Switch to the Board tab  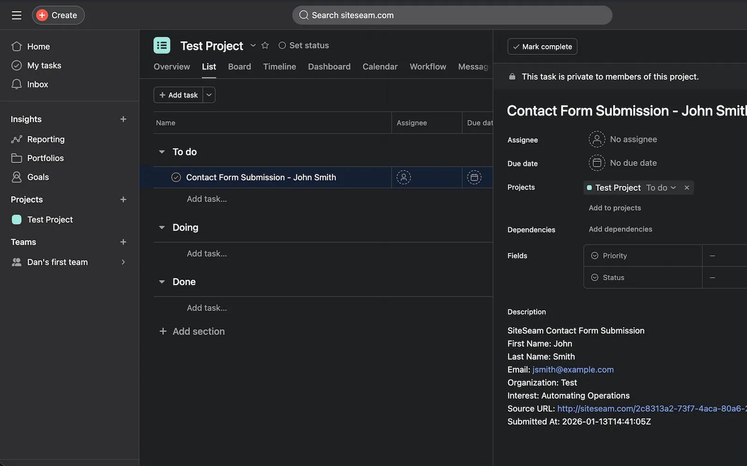point(239,67)
